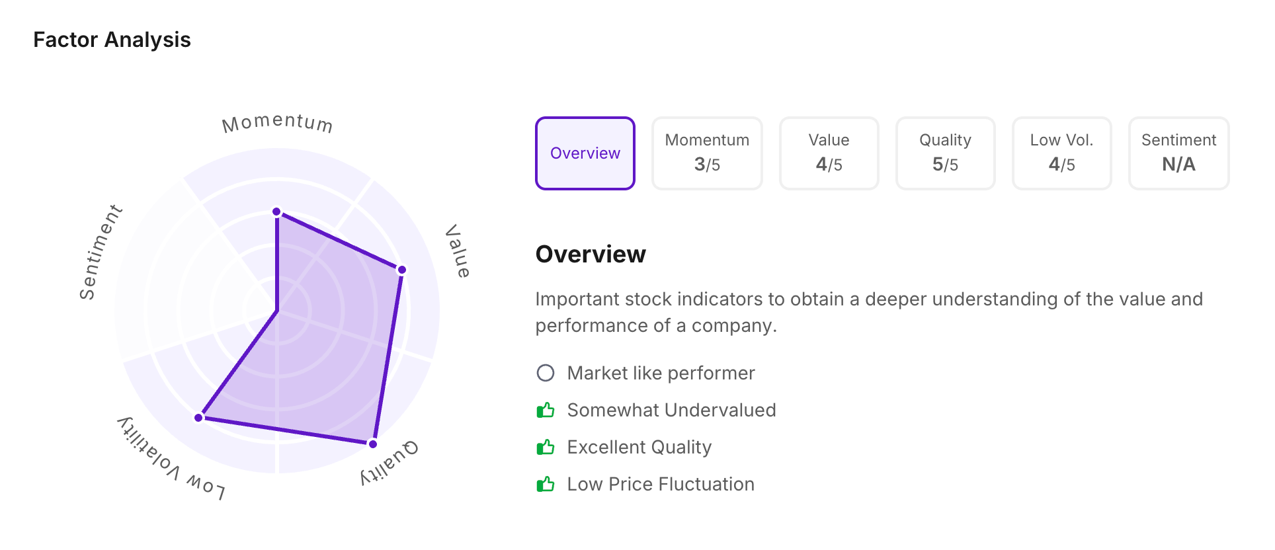Open the Quality 5/5 tab
This screenshot has width=1275, height=550.
945,153
